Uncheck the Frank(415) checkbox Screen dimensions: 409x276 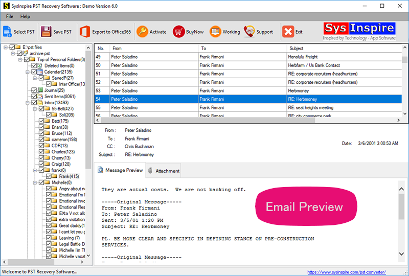49,176
